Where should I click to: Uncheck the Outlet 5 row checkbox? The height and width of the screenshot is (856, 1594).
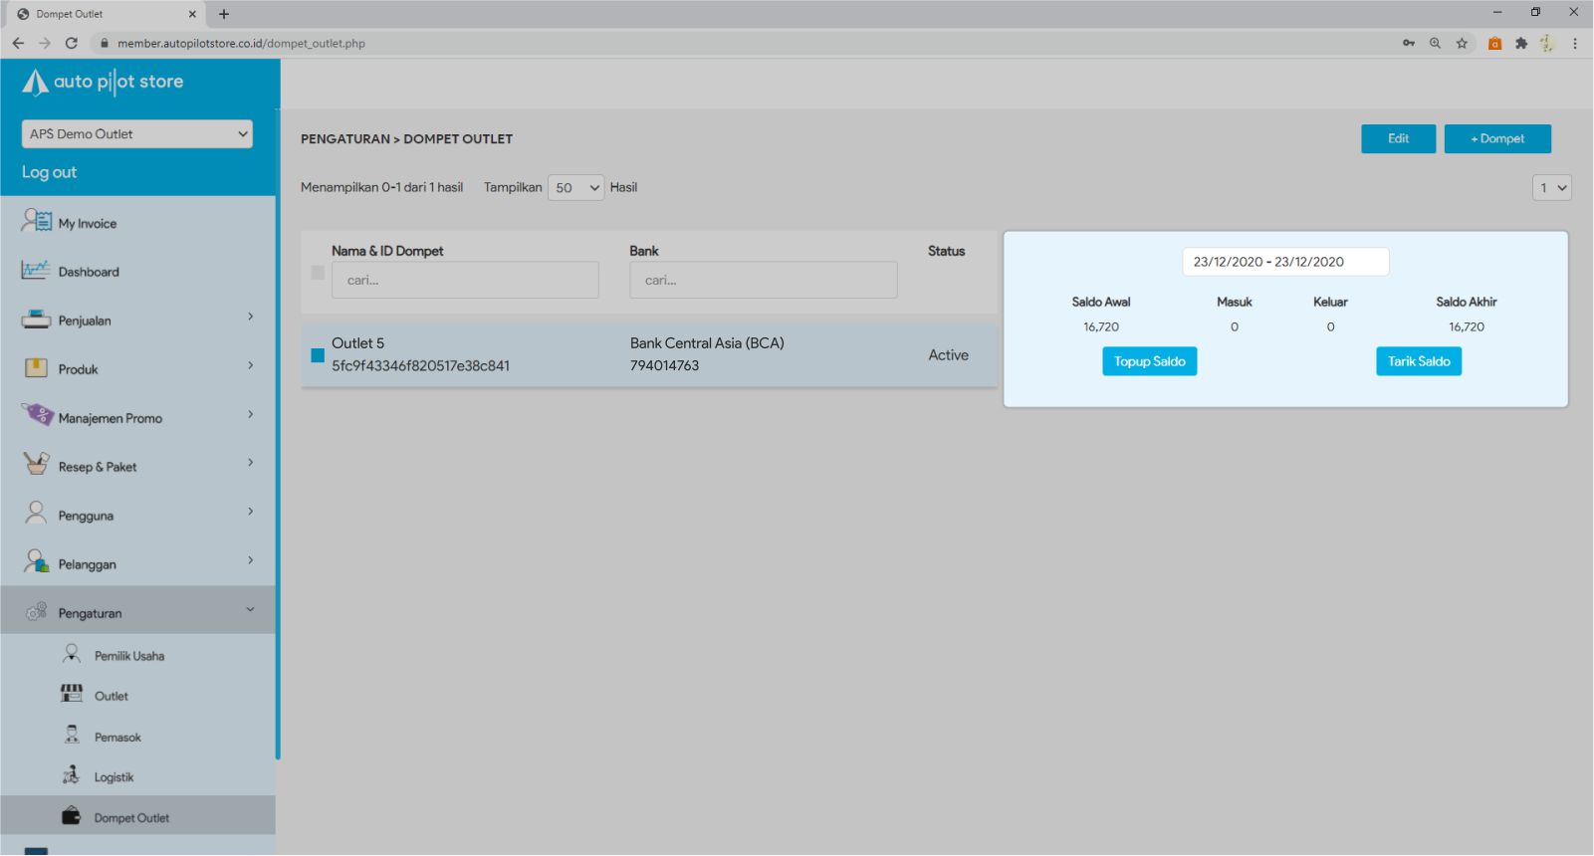[x=318, y=355]
